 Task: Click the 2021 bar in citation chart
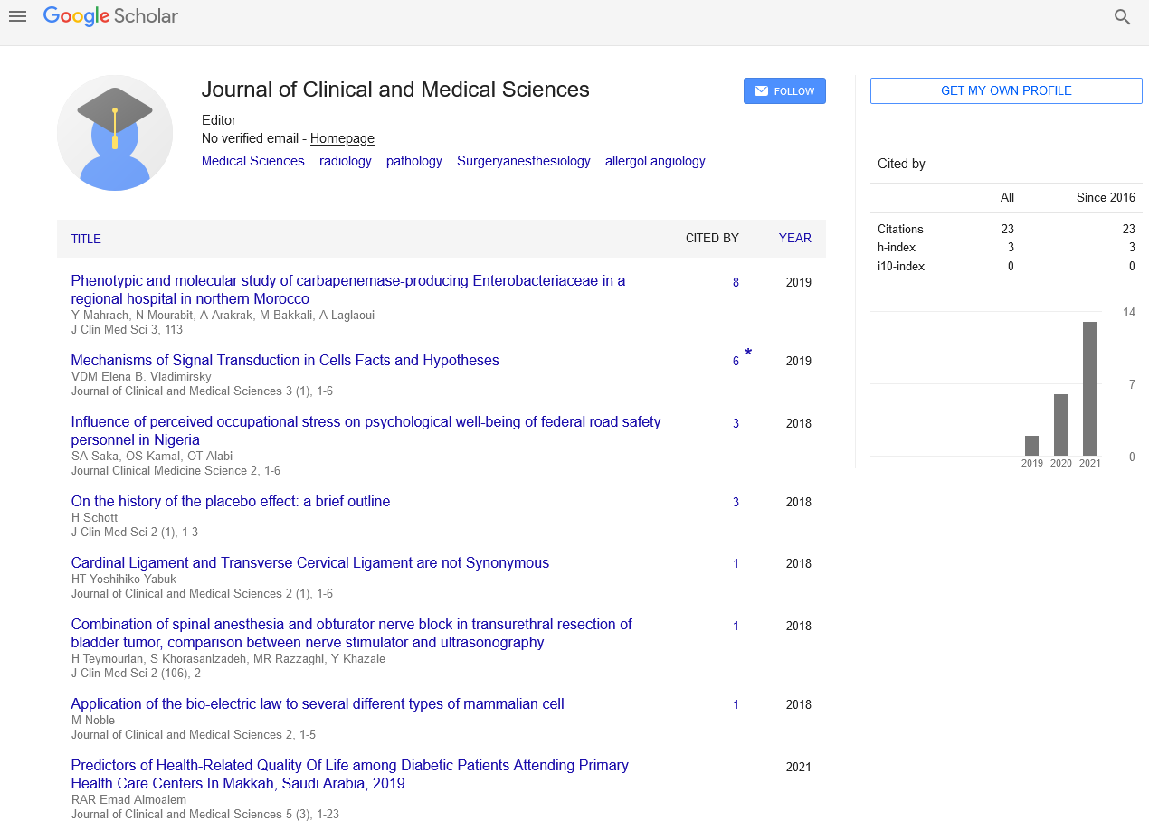point(1089,389)
